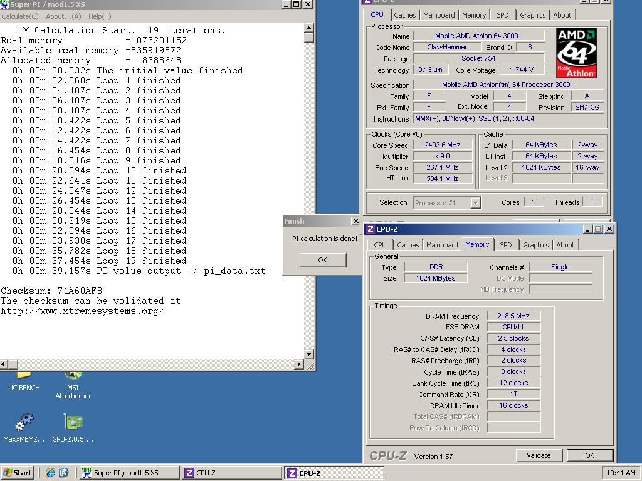Click the Channels # value Single
This screenshot has height=481, width=642.
[560, 267]
